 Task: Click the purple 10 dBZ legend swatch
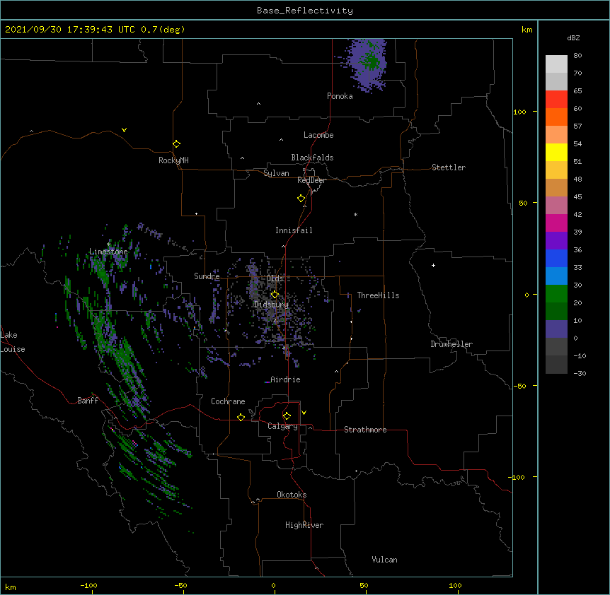pyautogui.click(x=556, y=329)
